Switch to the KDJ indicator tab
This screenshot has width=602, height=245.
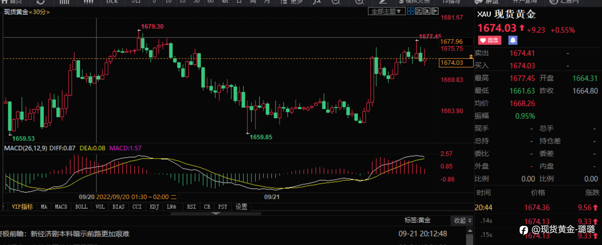tap(154, 207)
